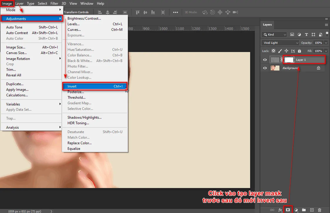Open the Layers panel options menu
Screen dimensions: 330x213
pyautogui.click(x=326, y=25)
